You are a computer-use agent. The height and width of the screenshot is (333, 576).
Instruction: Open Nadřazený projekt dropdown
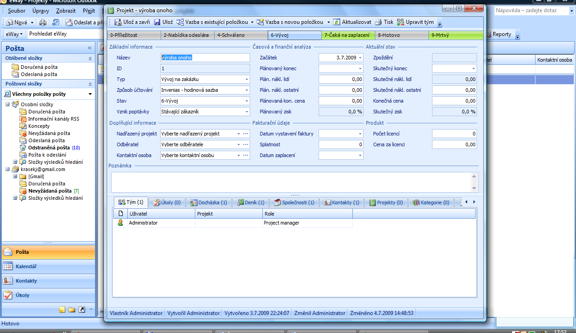238,134
